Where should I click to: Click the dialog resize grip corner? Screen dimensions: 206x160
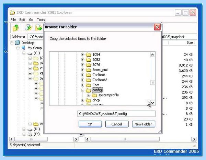[x=160, y=132]
